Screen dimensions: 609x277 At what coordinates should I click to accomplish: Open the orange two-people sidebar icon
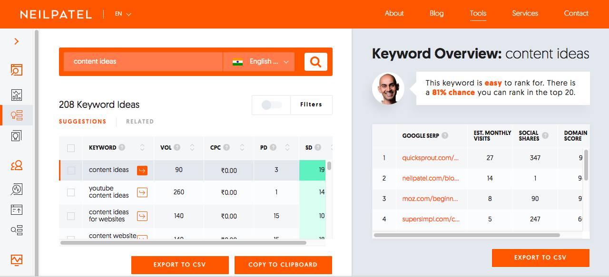click(x=17, y=165)
